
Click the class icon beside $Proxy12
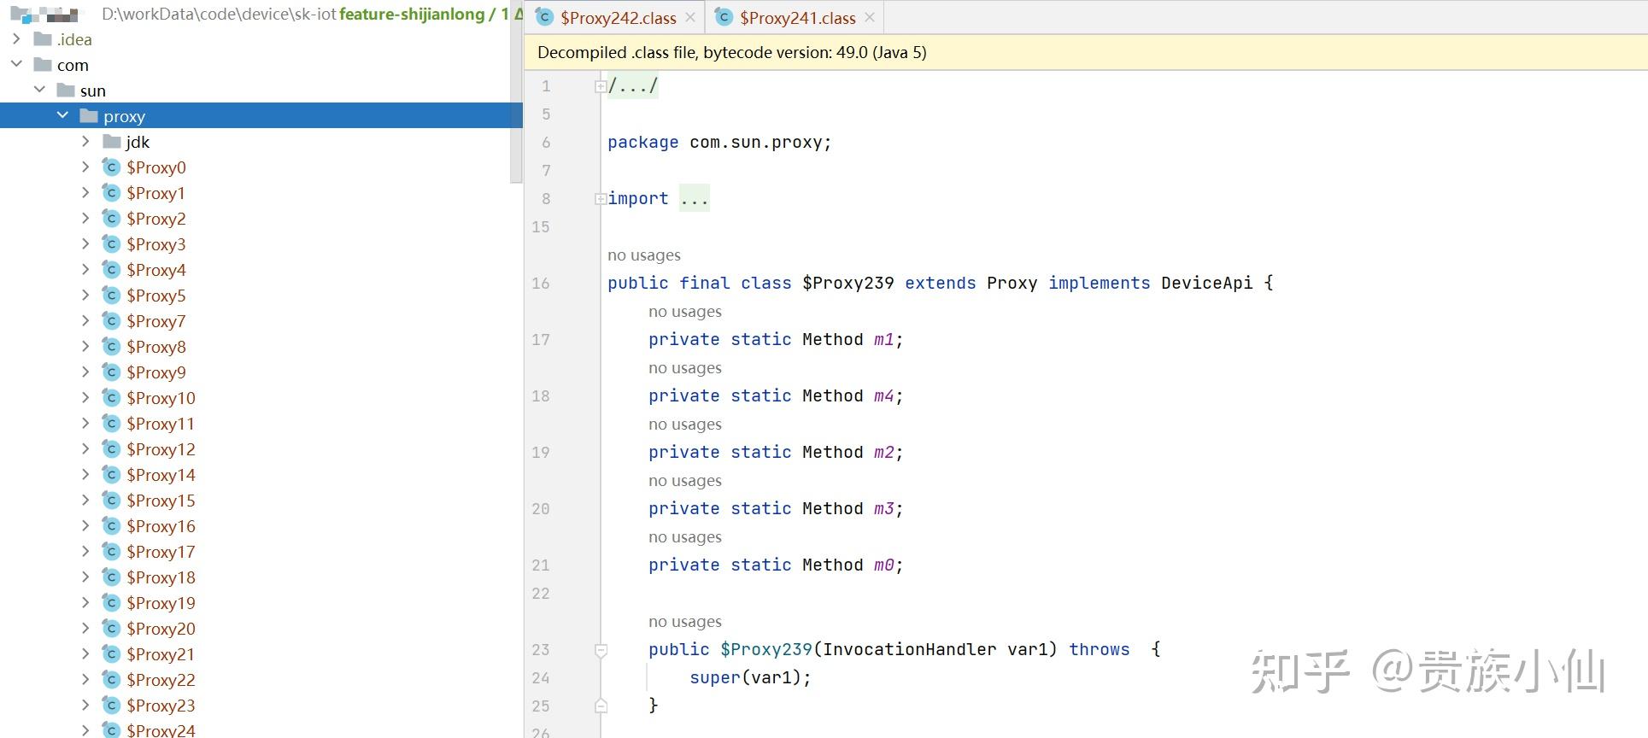[x=111, y=449]
